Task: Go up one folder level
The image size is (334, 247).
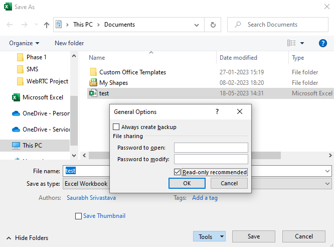Action: 47,25
